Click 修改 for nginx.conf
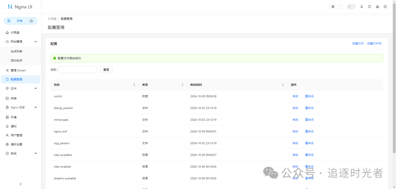This screenshot has height=189, width=396. (x=295, y=131)
